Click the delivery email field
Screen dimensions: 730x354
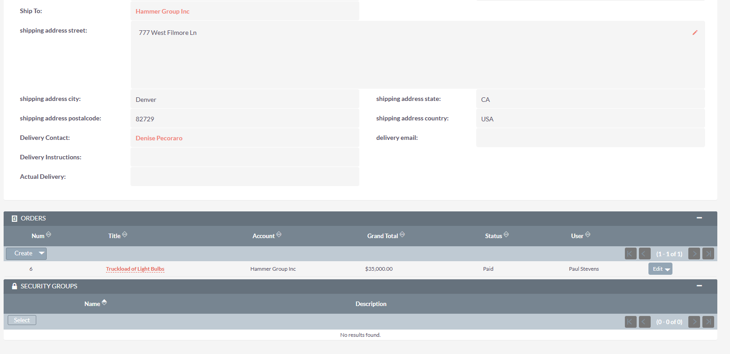(590, 138)
